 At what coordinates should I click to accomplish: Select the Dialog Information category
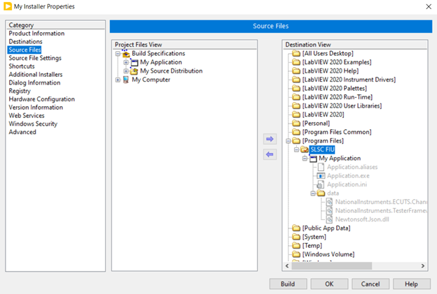point(34,83)
